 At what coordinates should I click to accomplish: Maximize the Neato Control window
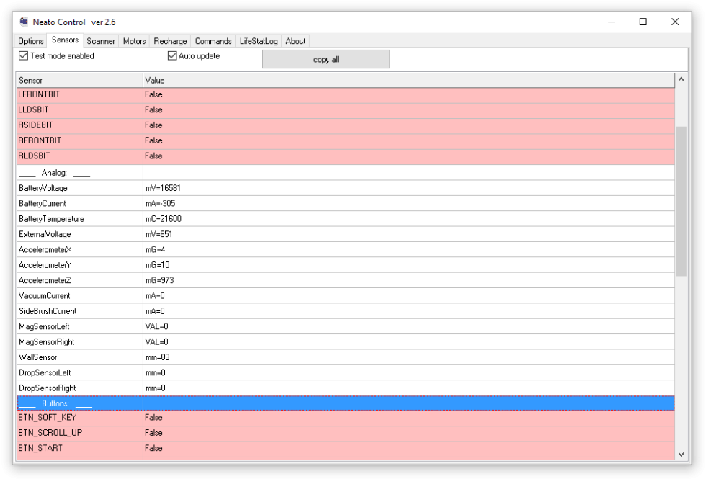[643, 22]
